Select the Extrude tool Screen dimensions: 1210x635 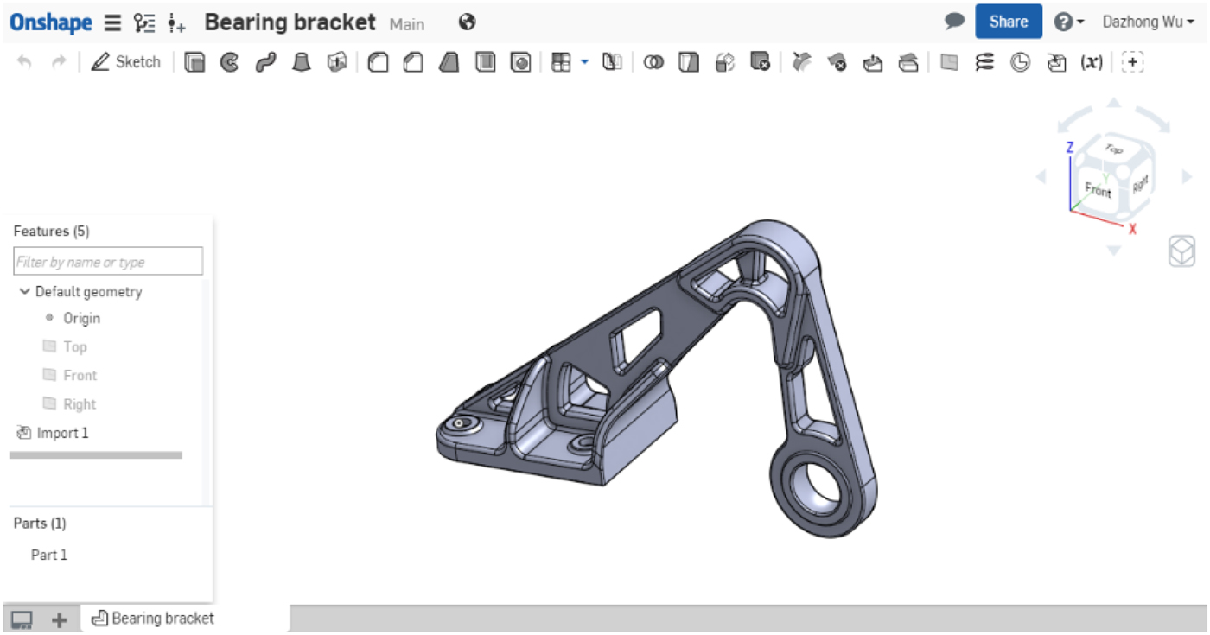194,62
